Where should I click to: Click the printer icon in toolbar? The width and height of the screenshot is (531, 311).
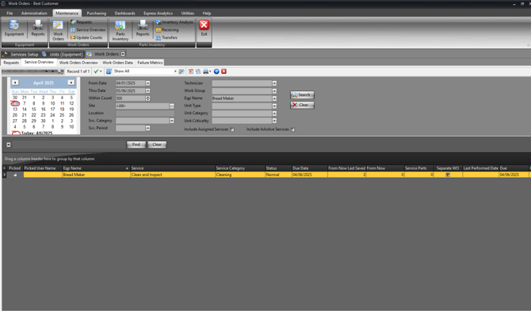coord(205,71)
